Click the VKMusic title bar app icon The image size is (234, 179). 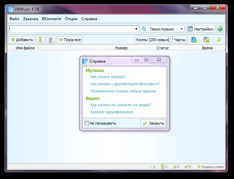click(10, 9)
